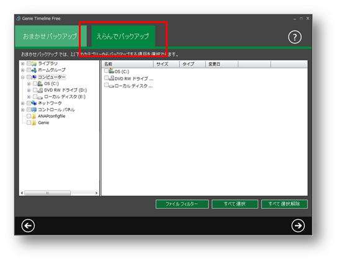The height and width of the screenshot is (262, 339).
Task: Click the tree horizontal scrollbar thumb
Action: (x=47, y=193)
